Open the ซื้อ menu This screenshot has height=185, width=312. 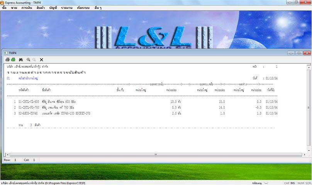tap(4, 8)
